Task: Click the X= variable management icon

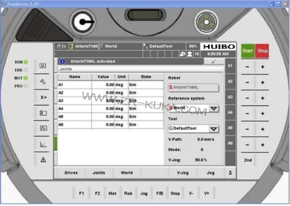Action: pyautogui.click(x=43, y=97)
